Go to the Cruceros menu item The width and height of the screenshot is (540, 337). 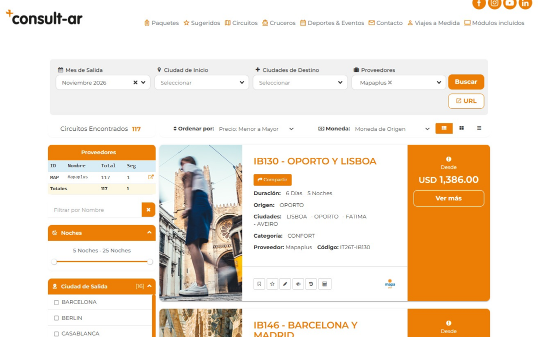tap(278, 23)
